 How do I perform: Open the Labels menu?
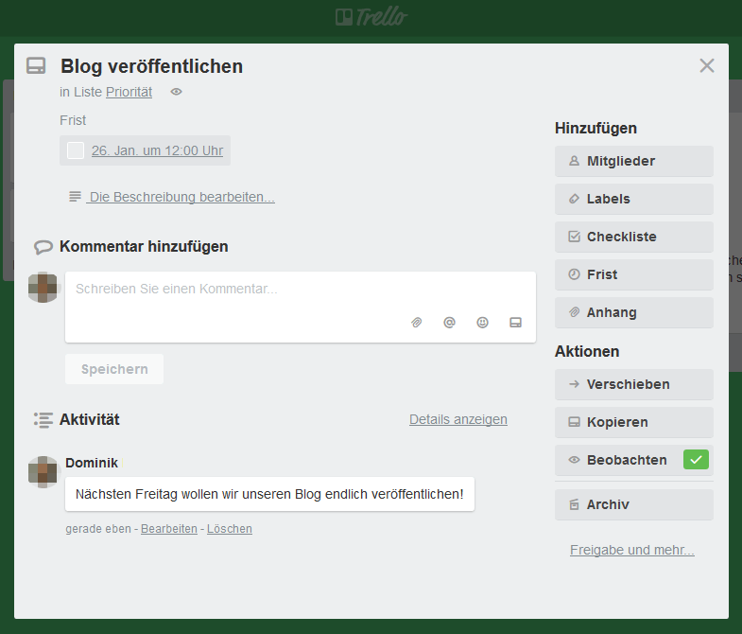pos(633,199)
